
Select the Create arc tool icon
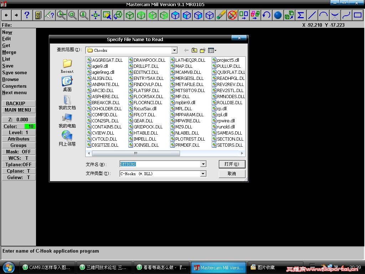pos(324,15)
